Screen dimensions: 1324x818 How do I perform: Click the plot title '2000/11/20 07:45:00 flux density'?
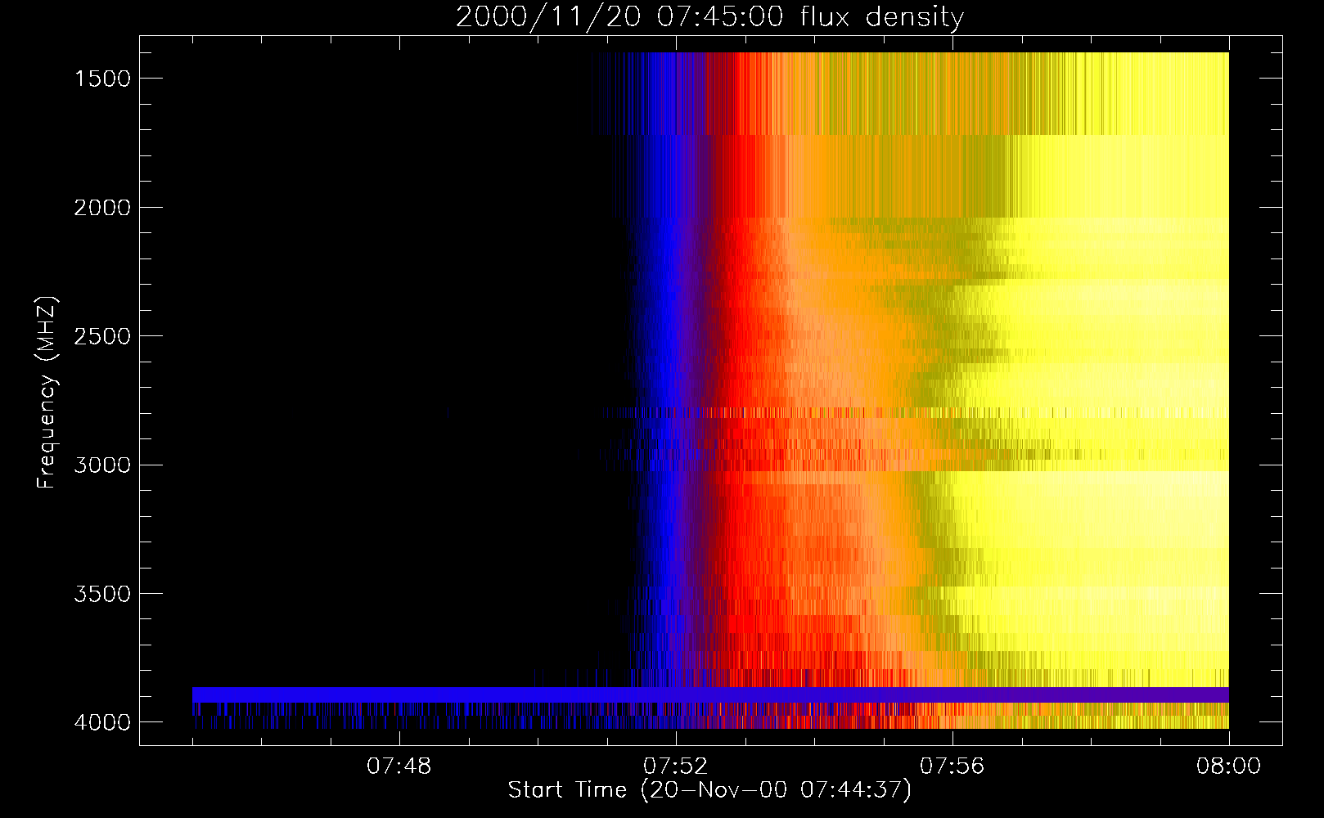coord(709,17)
